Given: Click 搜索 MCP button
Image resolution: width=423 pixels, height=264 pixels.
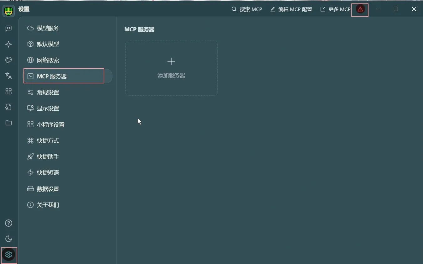Looking at the screenshot, I should coord(247,9).
